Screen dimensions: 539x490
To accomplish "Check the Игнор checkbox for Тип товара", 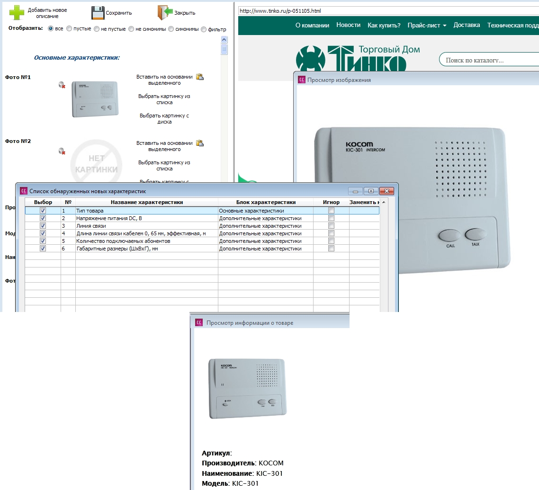I will coord(331,211).
